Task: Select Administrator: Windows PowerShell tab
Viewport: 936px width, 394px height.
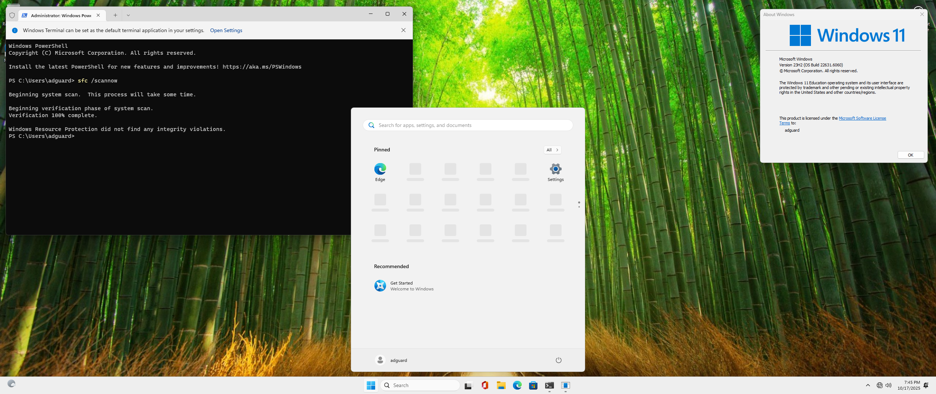Action: tap(61, 15)
